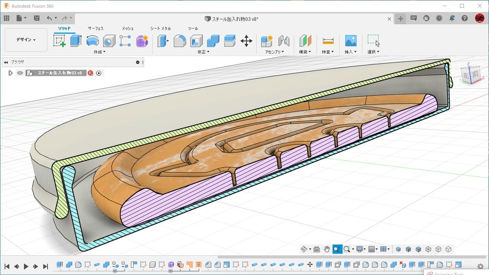The image size is (489, 275).
Task: Open the デザイン workspace dropdown
Action: (26, 40)
